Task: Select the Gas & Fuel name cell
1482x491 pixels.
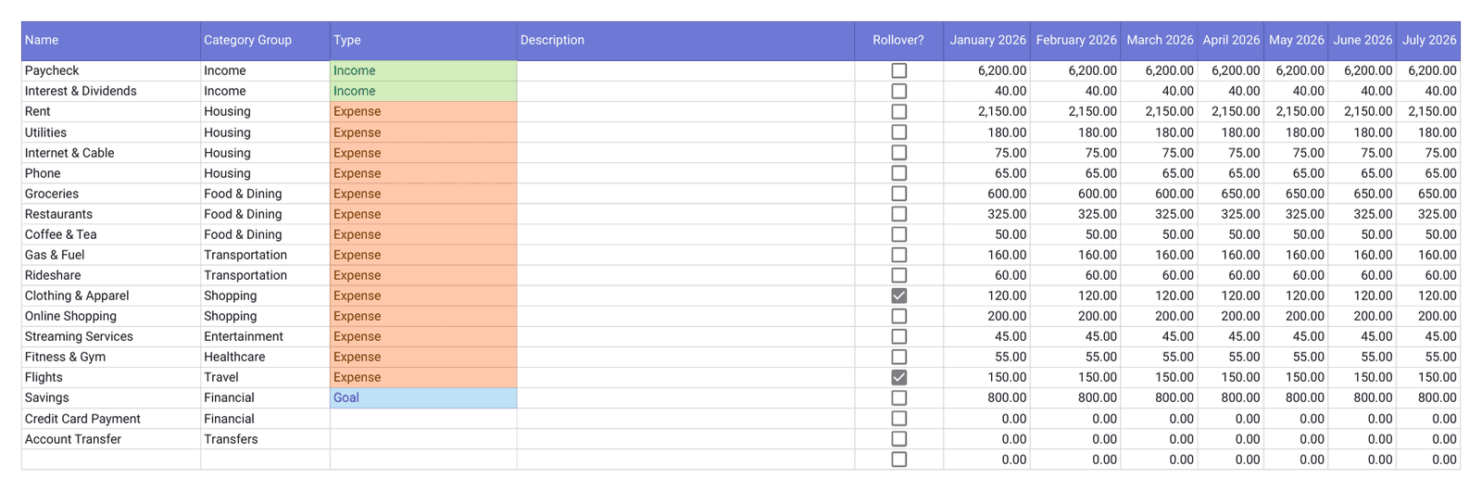Action: 111,255
